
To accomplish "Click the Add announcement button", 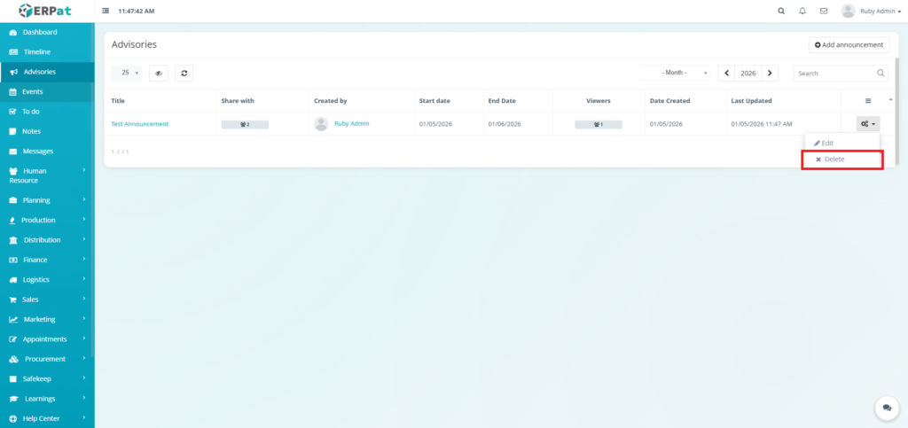I will (849, 44).
